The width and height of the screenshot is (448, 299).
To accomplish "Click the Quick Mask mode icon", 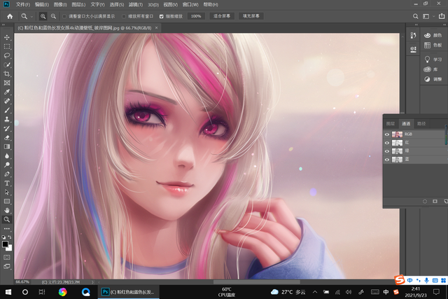I will (x=7, y=257).
